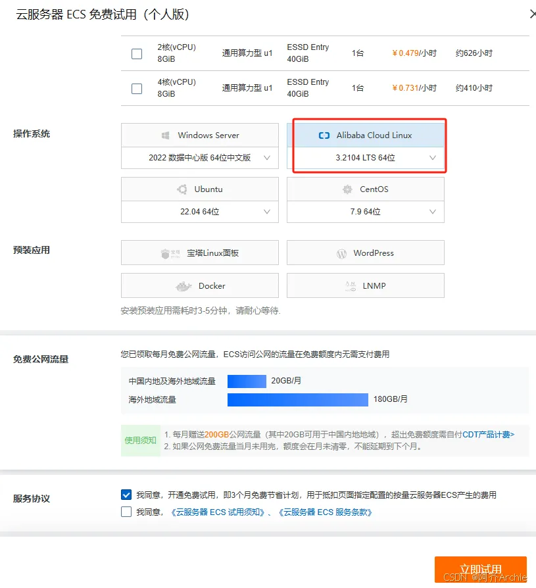Viewport: 536px width, 588px height.
Task: Click the 操作系统 section label
Action: (x=32, y=134)
